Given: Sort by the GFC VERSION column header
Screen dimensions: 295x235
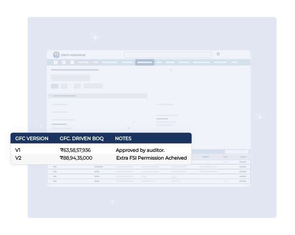Looking at the screenshot, I should (32, 139).
